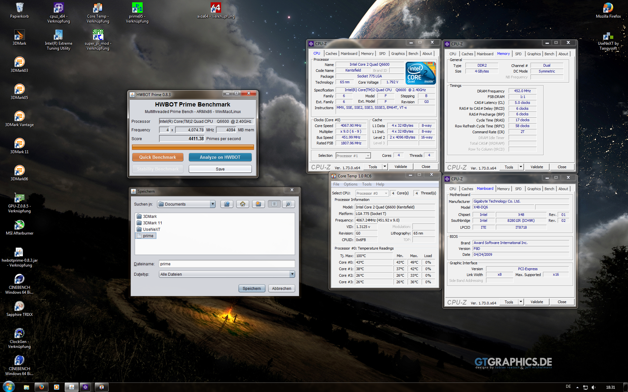
Task: Open the 3DMark06 desktop icon
Action: tap(19, 173)
